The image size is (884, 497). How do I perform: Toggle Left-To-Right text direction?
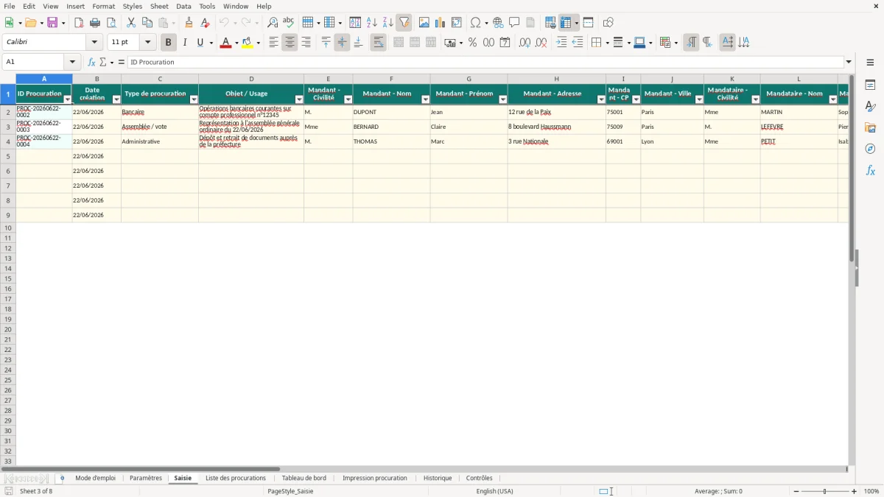click(691, 43)
